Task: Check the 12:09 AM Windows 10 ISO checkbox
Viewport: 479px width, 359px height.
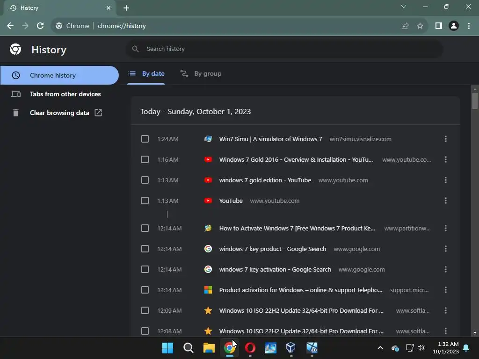Action: tap(145, 310)
